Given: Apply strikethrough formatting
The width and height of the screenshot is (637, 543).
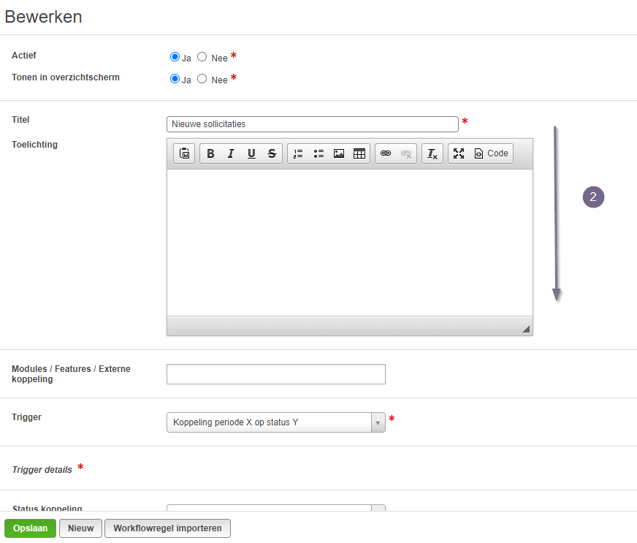Looking at the screenshot, I should 272,153.
